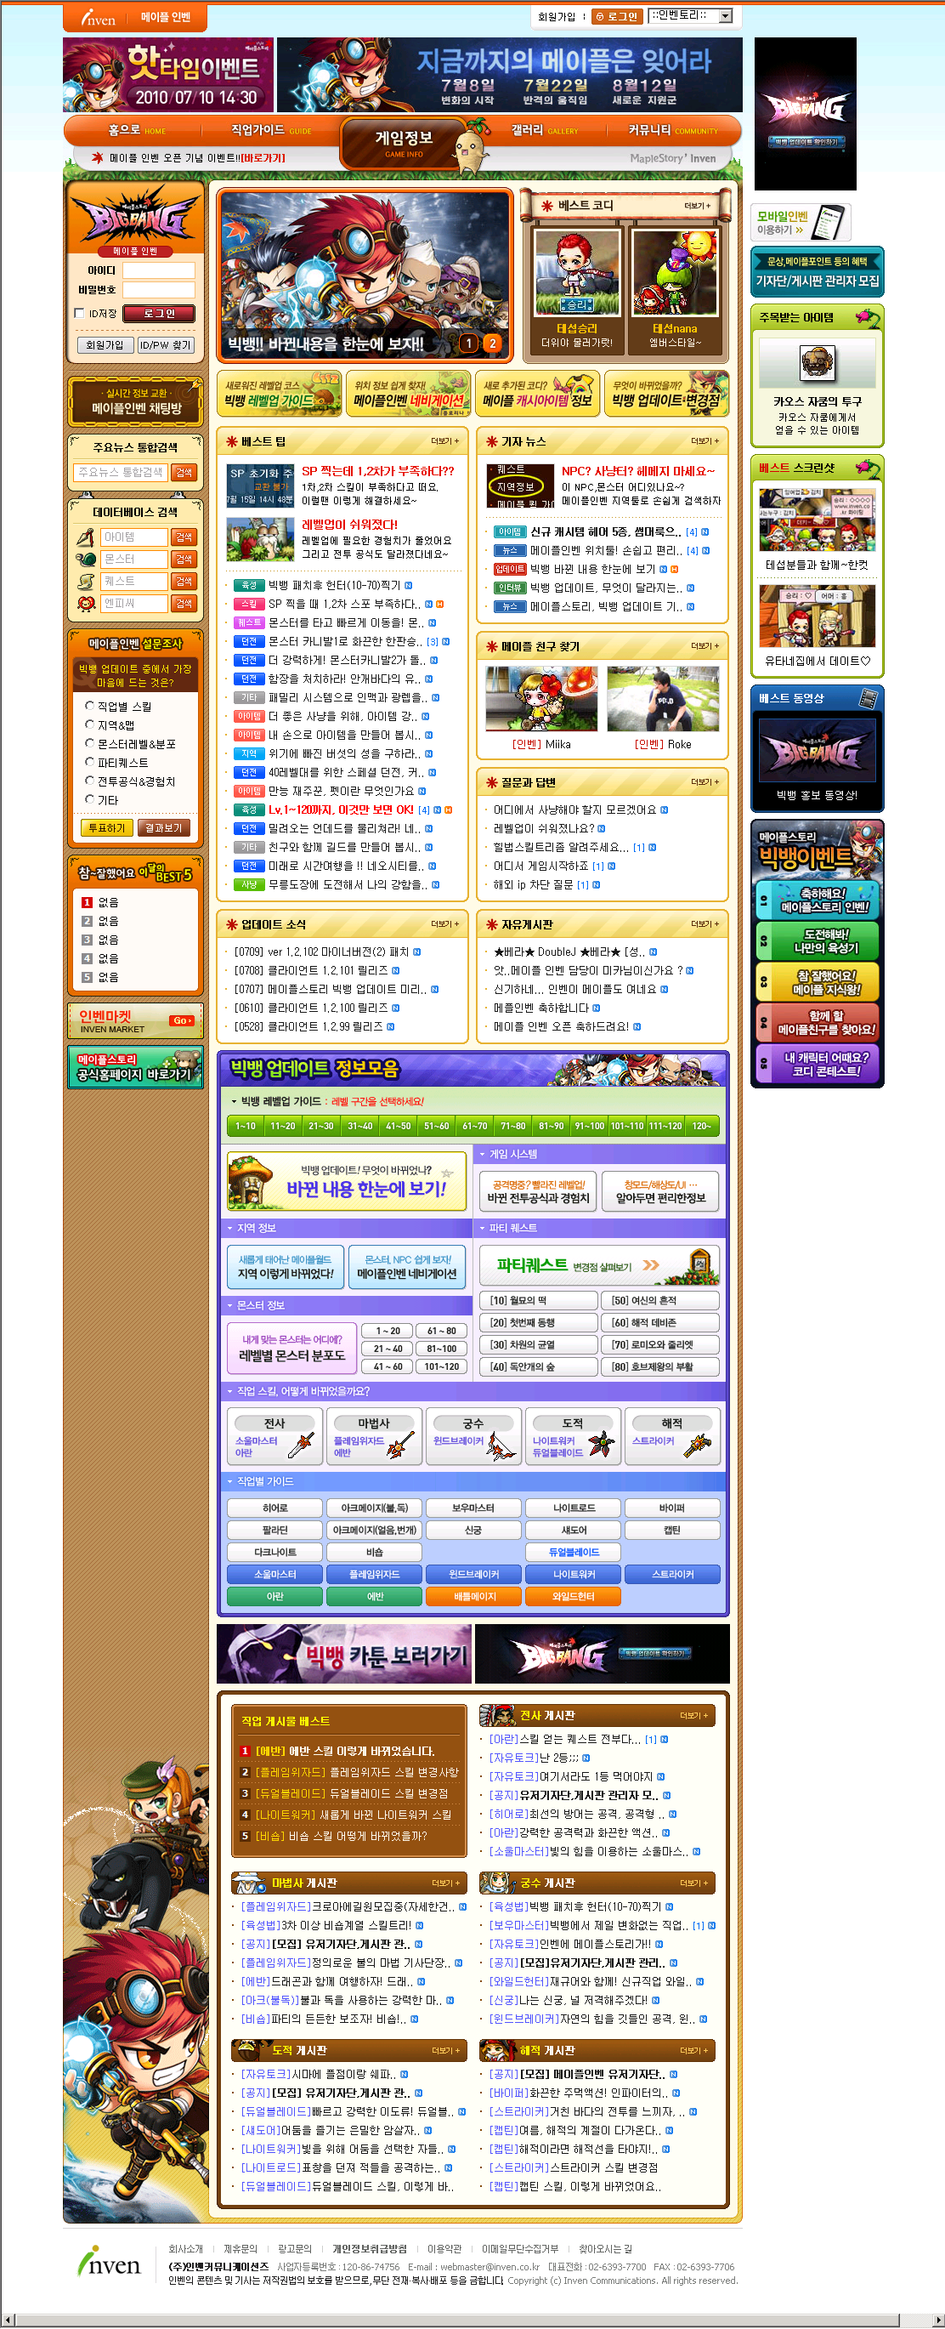Viewport: 945px width, 2329px height.
Task: Select the 해적 gun skill icon
Action: (x=698, y=1445)
